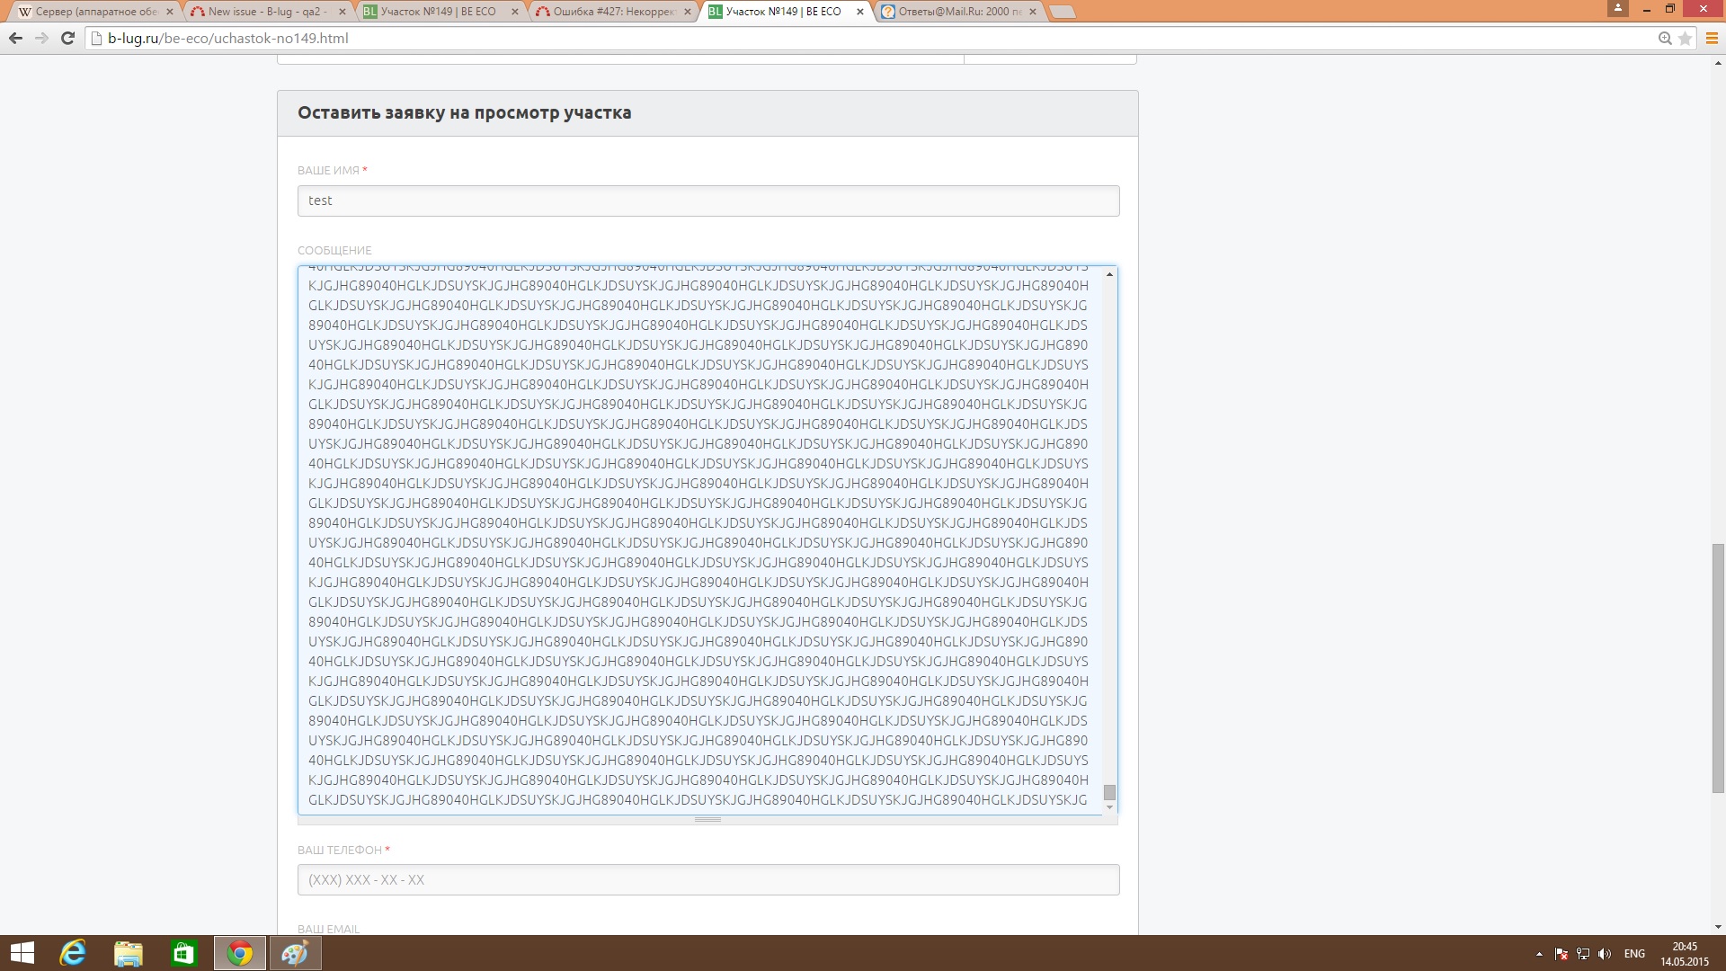Click the textarea resize handle bar

(x=707, y=820)
